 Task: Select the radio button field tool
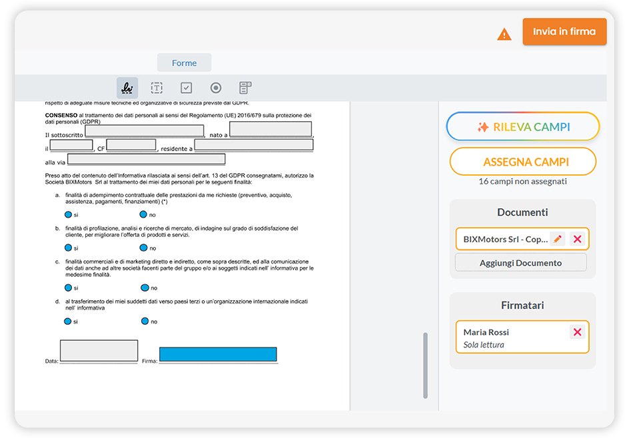click(x=215, y=87)
